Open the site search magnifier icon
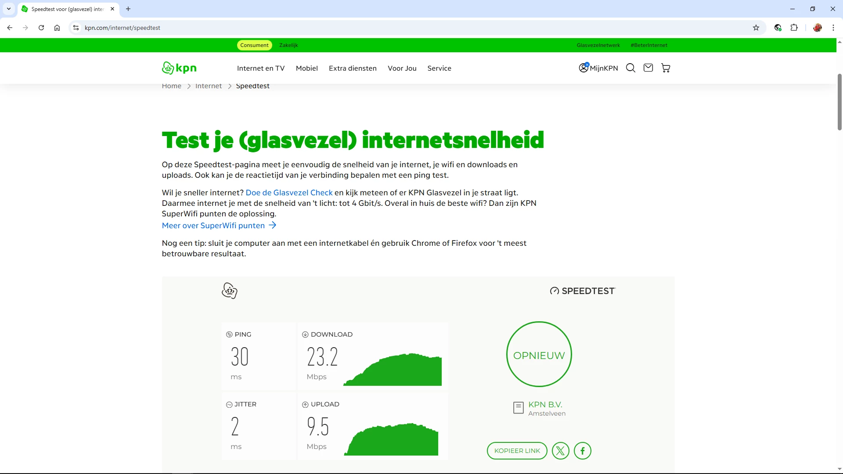This screenshot has height=474, width=843. pyautogui.click(x=630, y=68)
